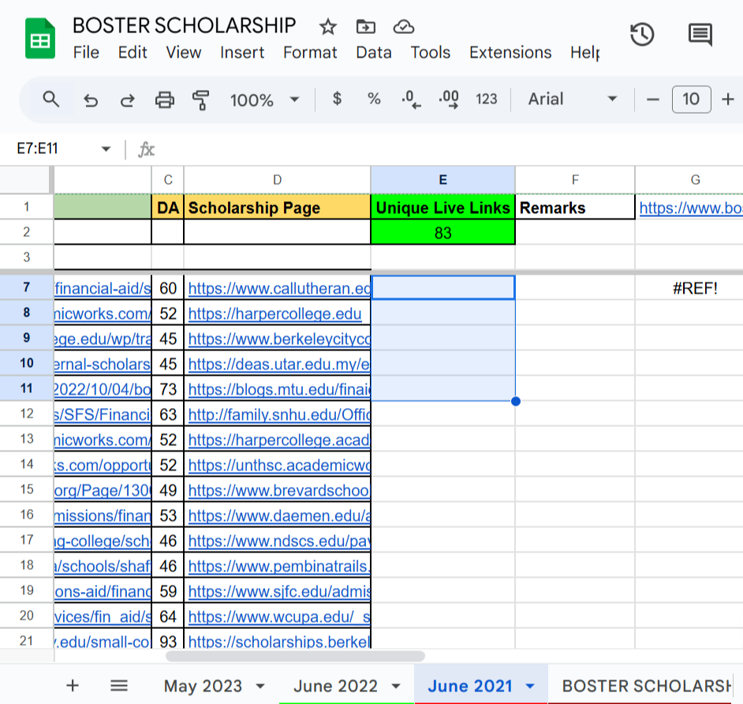Open the June 2021 sheet tab menu arrow
This screenshot has width=743, height=704.
(x=530, y=686)
